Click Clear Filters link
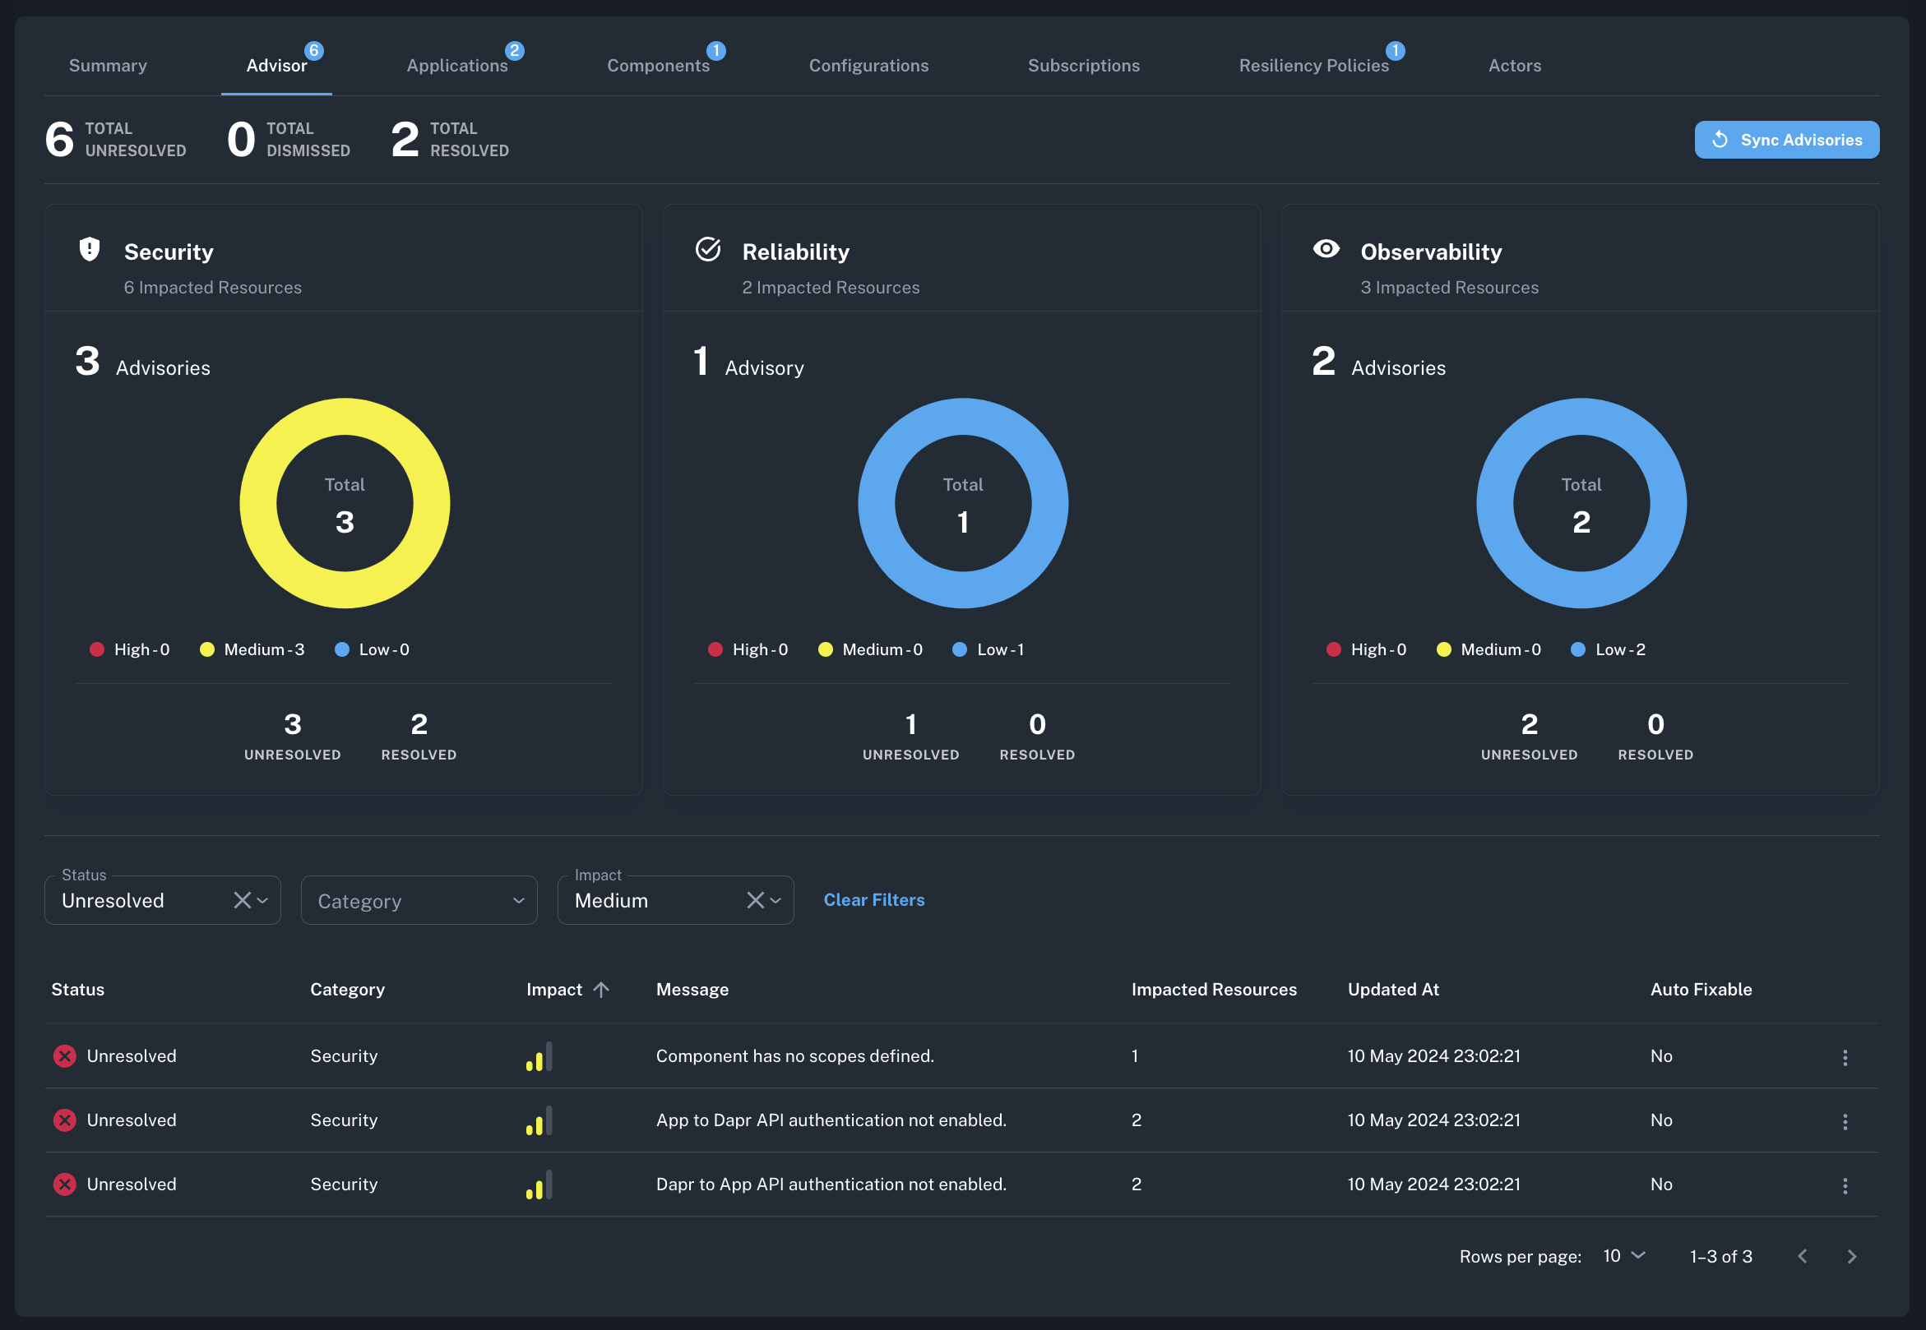The image size is (1926, 1330). click(874, 899)
